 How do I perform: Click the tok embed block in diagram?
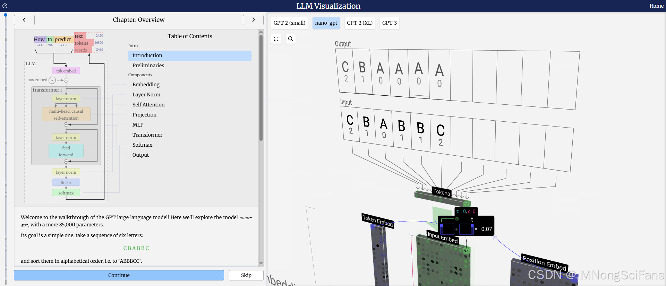[66, 71]
